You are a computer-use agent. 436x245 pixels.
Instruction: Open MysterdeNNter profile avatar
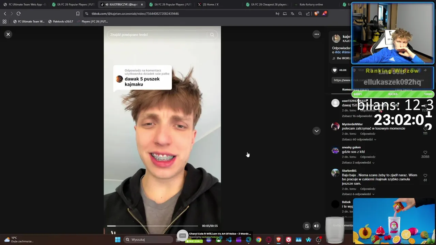336,127
